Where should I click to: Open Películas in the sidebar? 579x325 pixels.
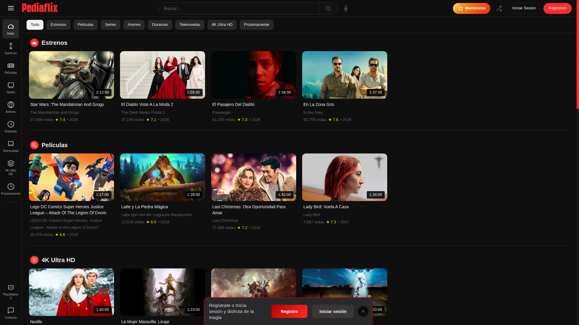[11, 68]
